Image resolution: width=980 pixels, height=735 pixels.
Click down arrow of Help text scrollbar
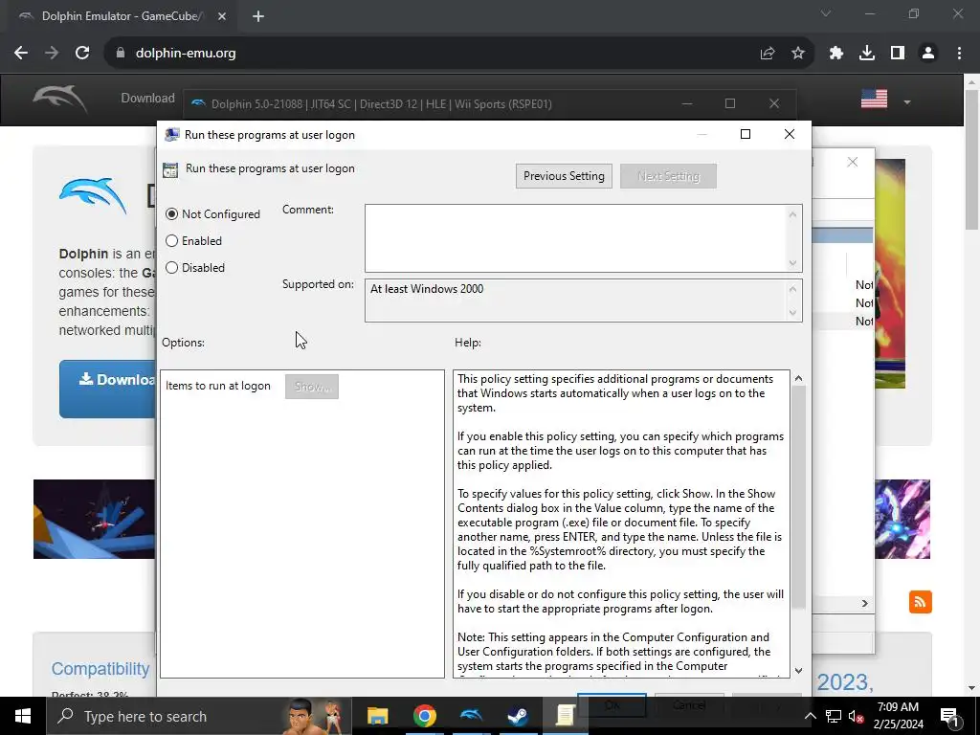[x=798, y=671]
